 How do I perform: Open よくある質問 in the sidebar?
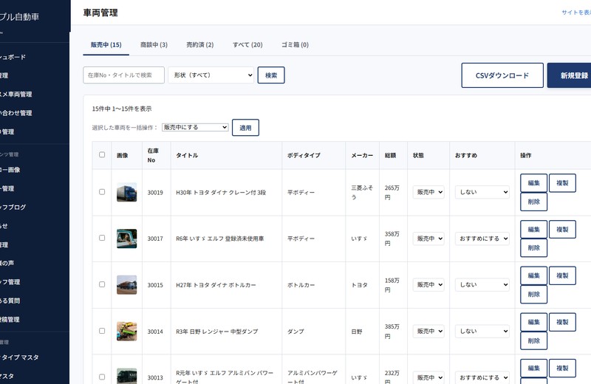pos(10,301)
